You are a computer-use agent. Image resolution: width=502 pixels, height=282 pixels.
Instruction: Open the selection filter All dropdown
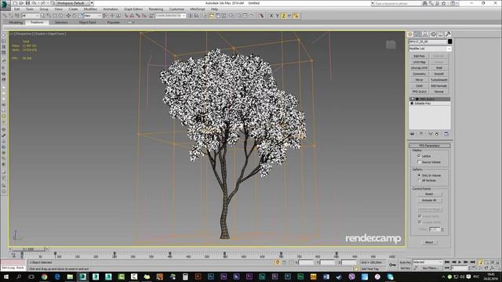click(31, 16)
